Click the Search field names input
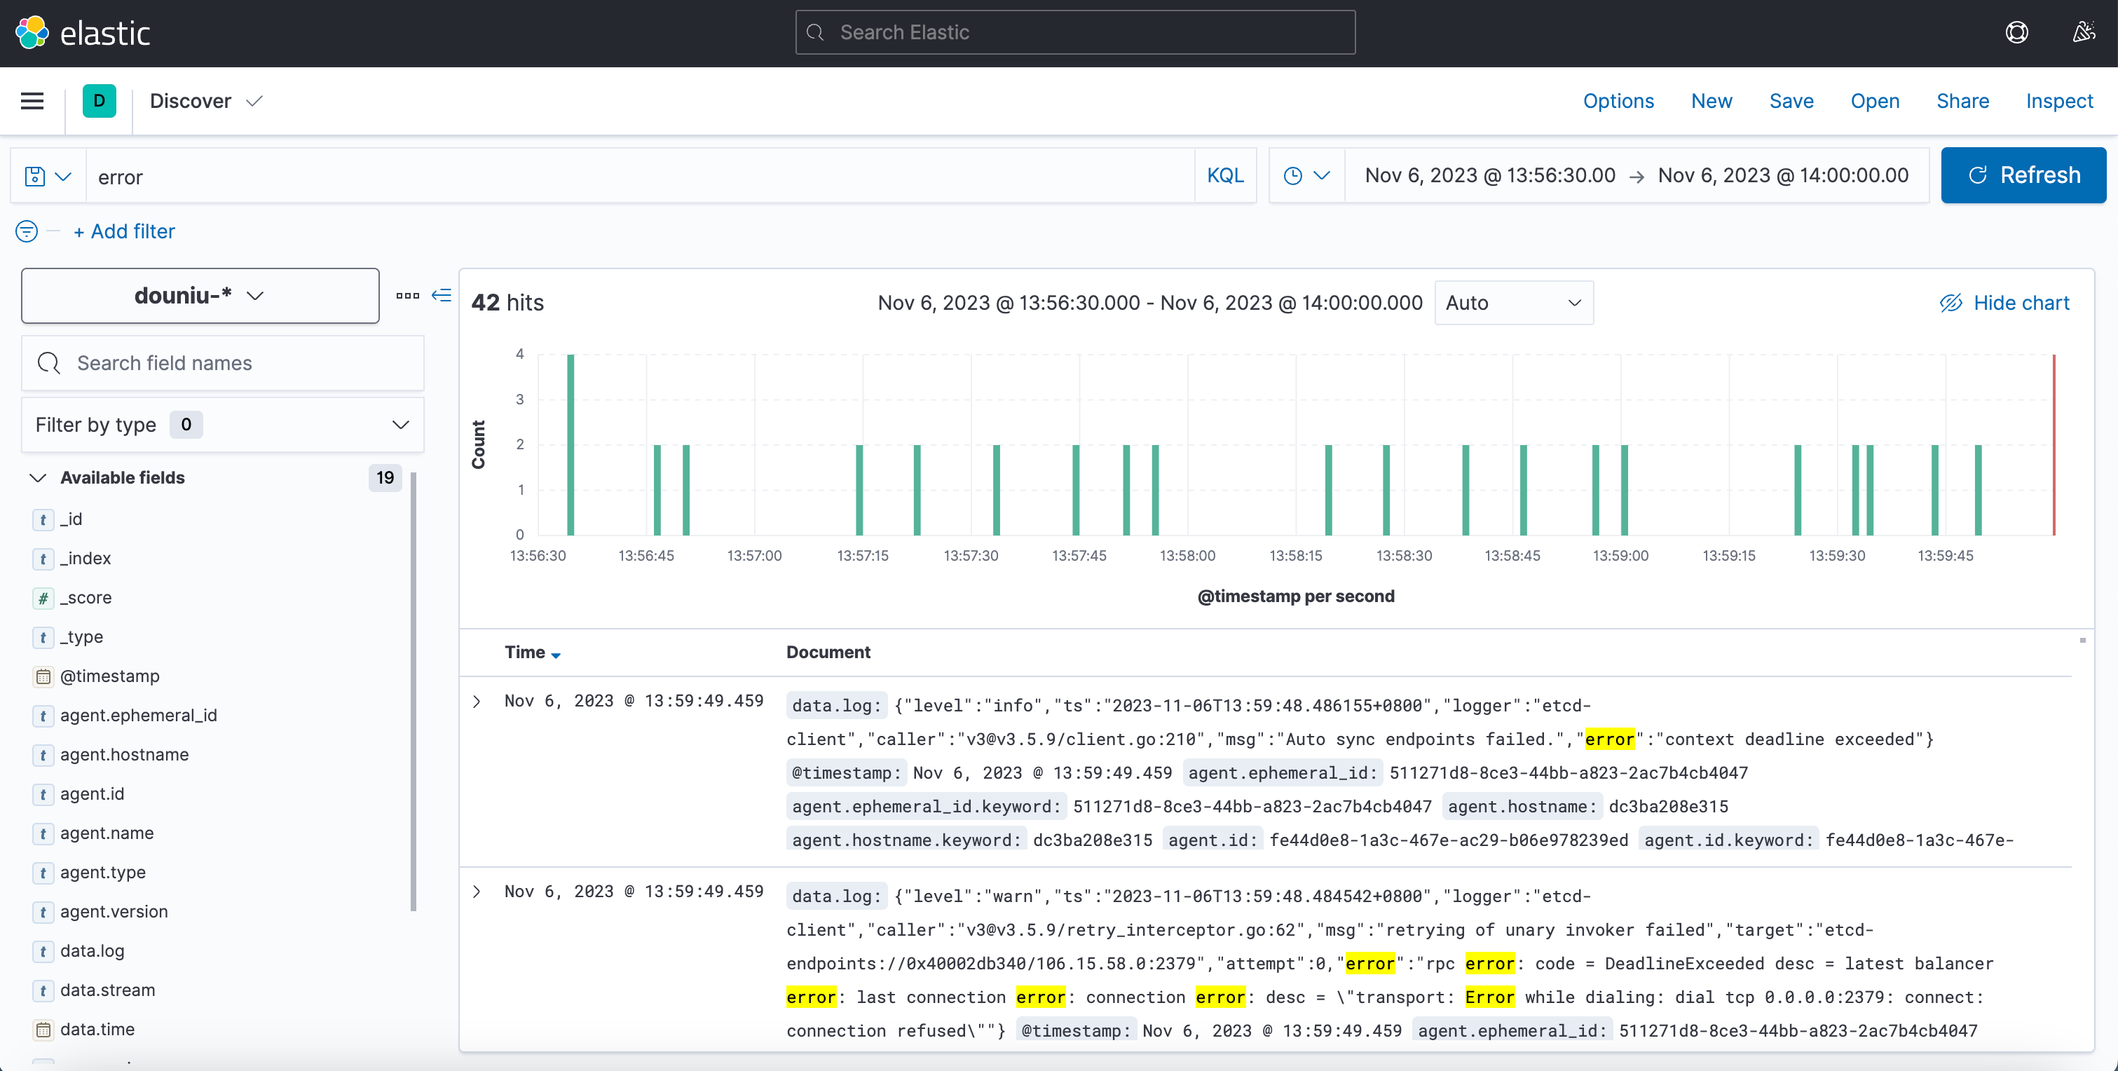Viewport: 2118px width, 1071px height. point(222,363)
